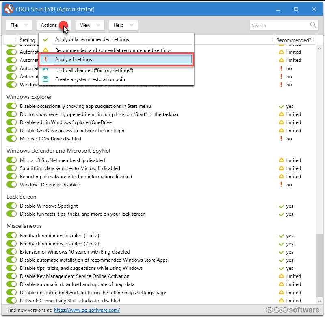The width and height of the screenshot is (325, 317).
Task: Sort by the Recommended? column header
Action: point(295,40)
